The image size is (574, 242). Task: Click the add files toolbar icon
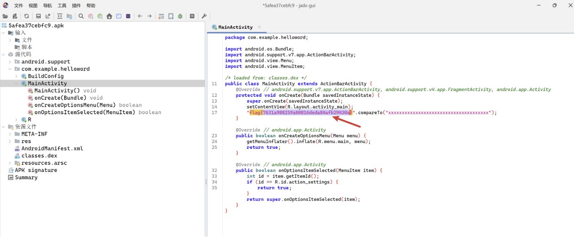15,16
